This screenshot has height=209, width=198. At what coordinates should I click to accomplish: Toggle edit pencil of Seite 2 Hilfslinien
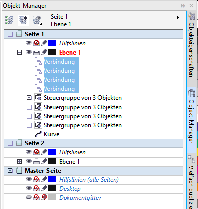(x=44, y=152)
